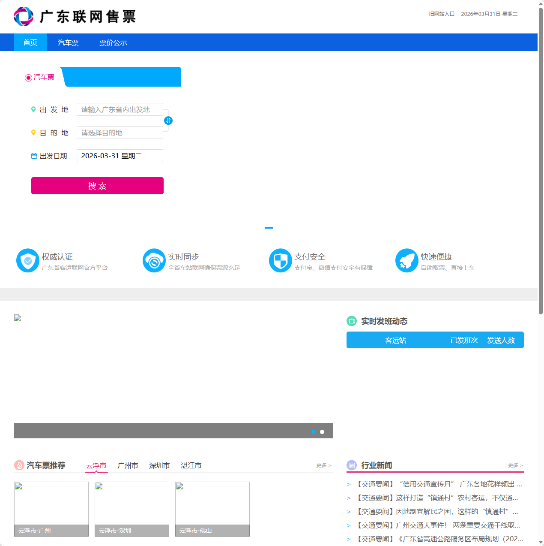
Task: Click the calendar icon beside 出发日期
Action: click(x=33, y=156)
